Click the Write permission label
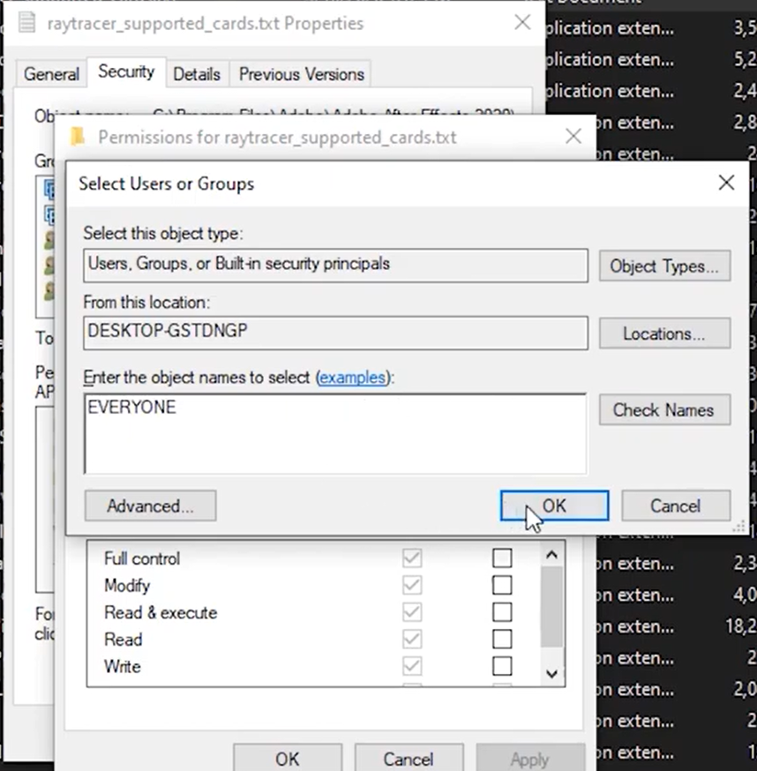Image resolution: width=757 pixels, height=771 pixels. pyautogui.click(x=123, y=667)
